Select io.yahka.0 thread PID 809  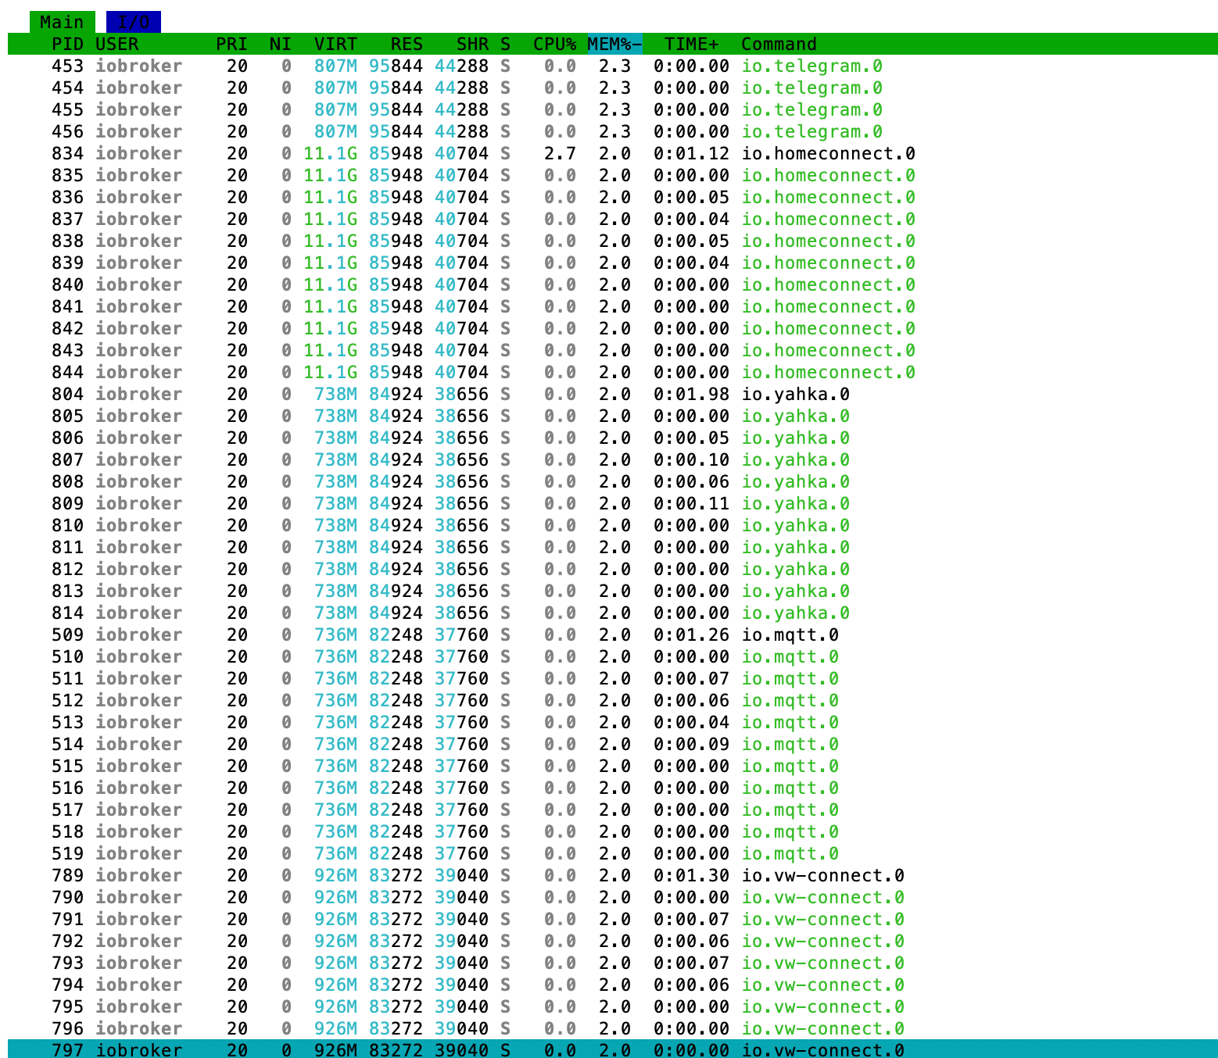[x=613, y=503]
